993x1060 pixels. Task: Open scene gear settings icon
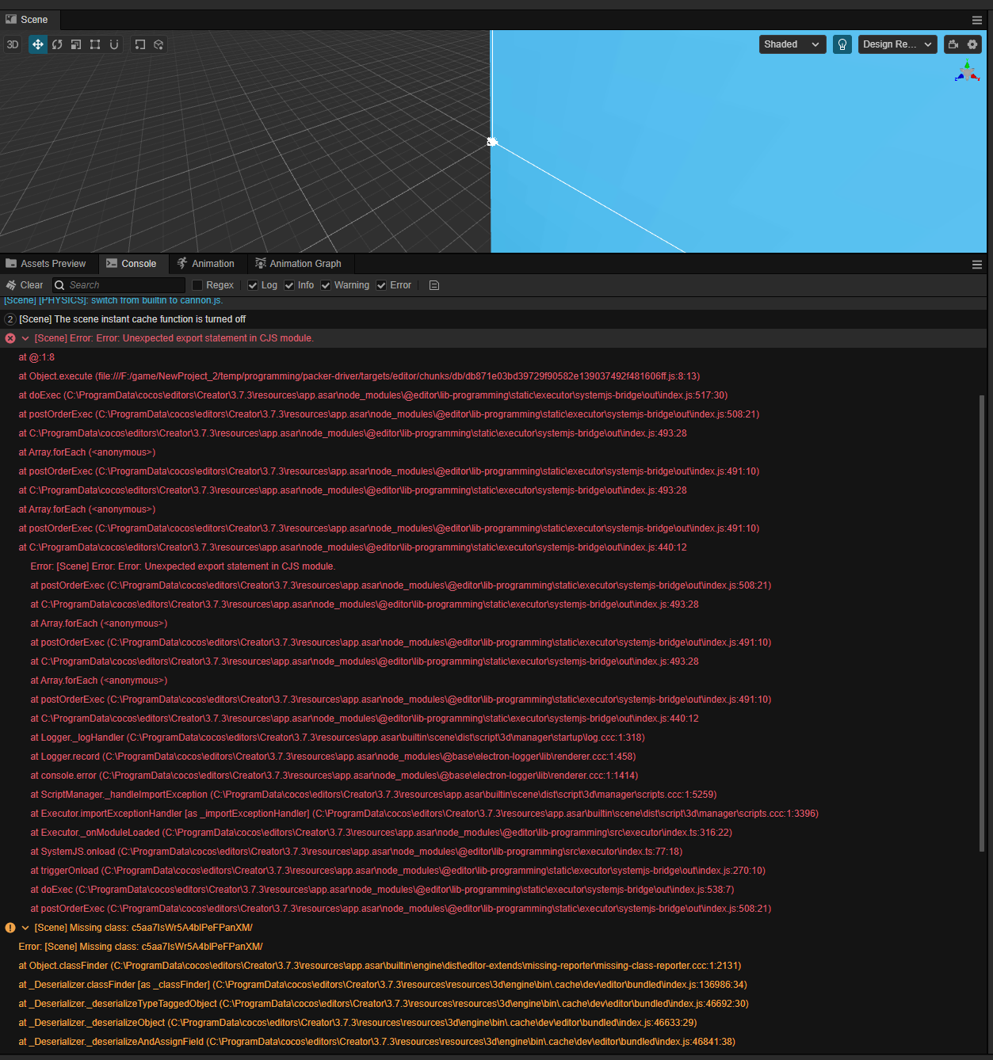pyautogui.click(x=972, y=44)
